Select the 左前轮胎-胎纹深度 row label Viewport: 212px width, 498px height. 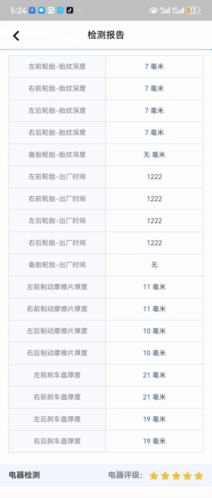click(57, 67)
